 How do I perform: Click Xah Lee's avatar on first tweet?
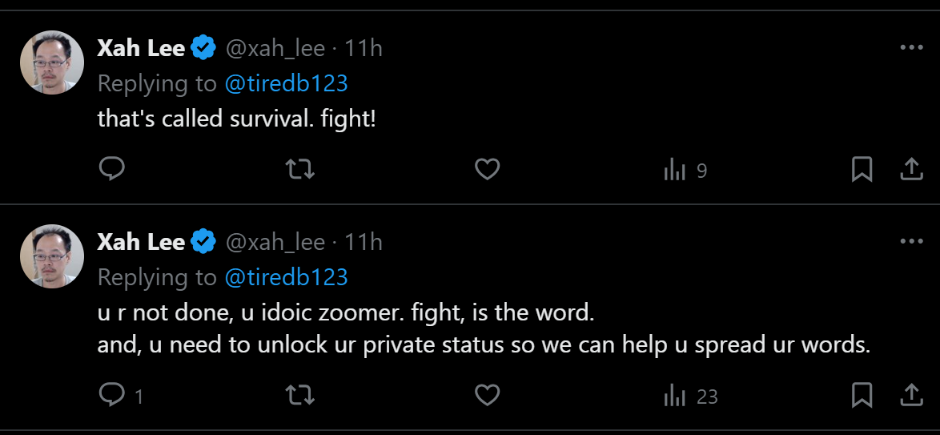(52, 62)
